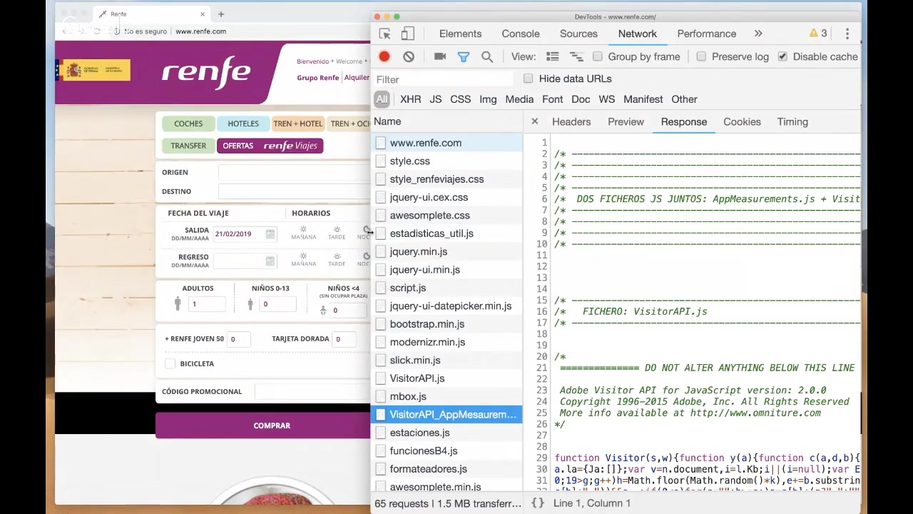The height and width of the screenshot is (514, 913).
Task: Click in the network Filter field
Action: pos(443,79)
